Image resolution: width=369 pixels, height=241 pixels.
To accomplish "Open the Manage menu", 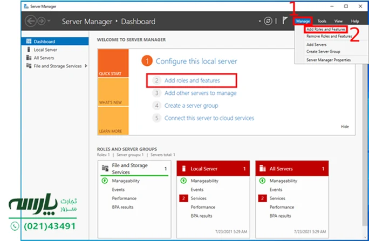I will pyautogui.click(x=303, y=21).
